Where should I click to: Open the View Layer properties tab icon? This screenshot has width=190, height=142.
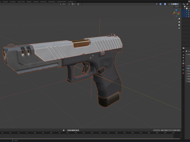(x=183, y=60)
